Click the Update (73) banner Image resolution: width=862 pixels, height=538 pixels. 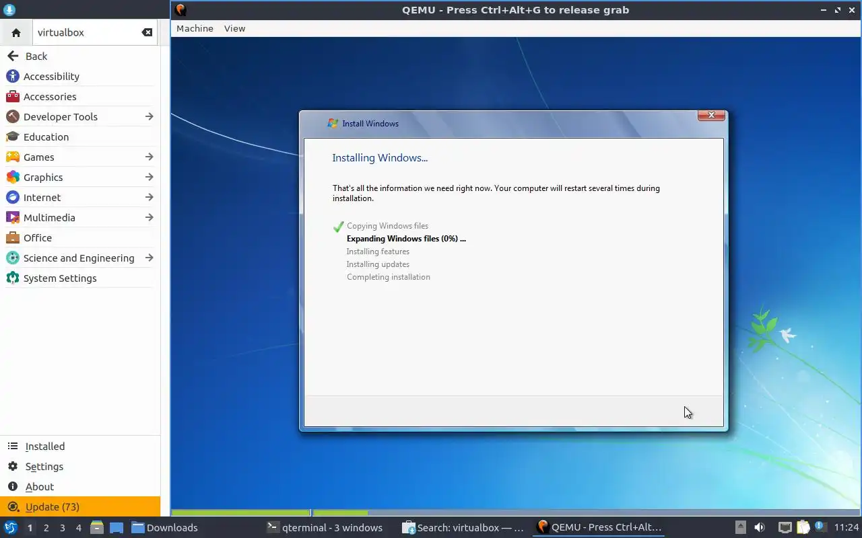(x=80, y=507)
